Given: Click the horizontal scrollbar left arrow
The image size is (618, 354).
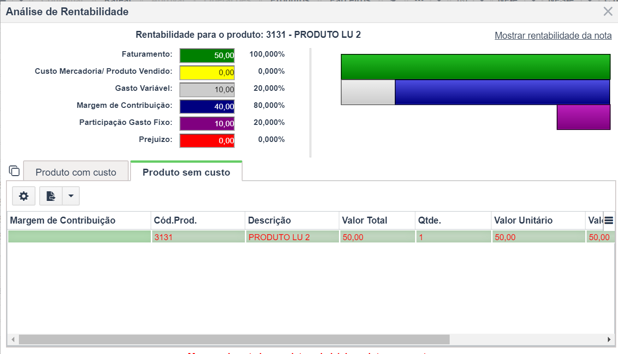Looking at the screenshot, I should pos(13,340).
